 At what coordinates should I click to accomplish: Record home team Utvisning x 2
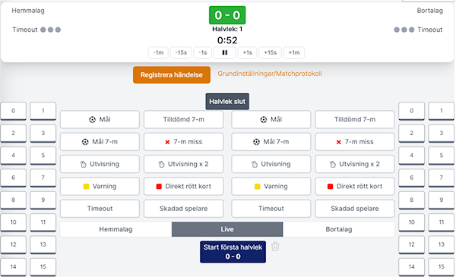[183, 164]
